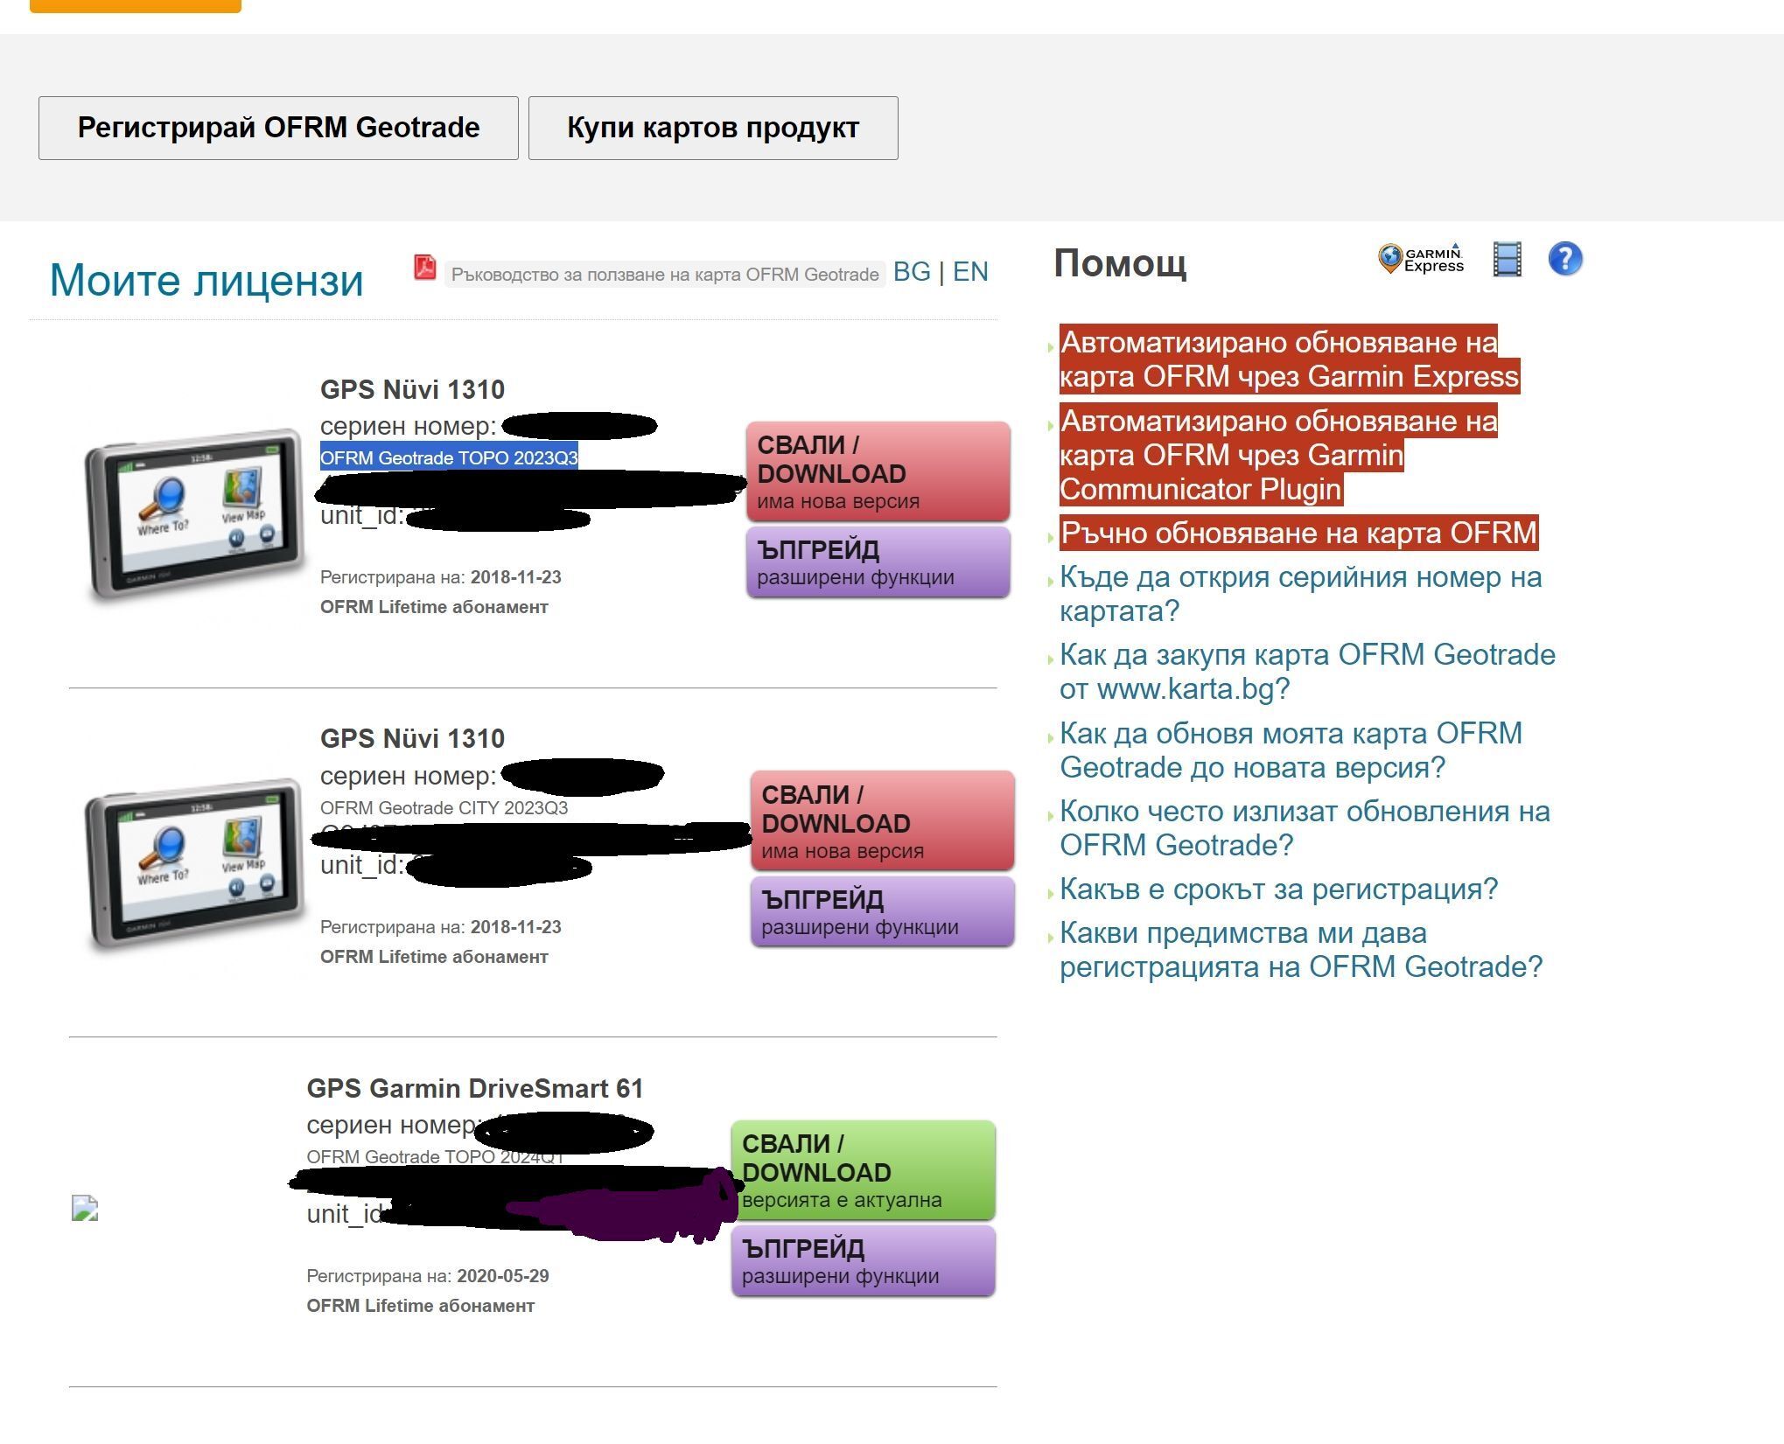
Task: Switch manual language to BG
Action: click(x=911, y=272)
